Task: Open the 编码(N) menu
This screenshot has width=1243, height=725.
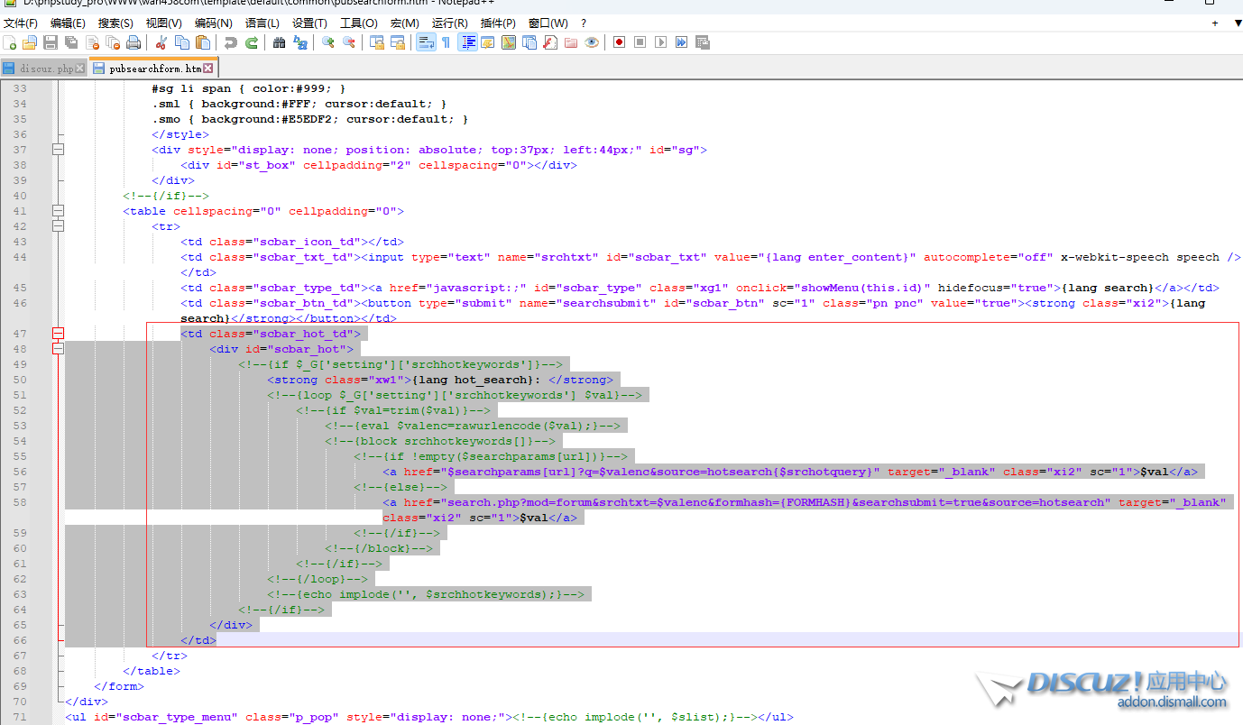Action: 213,23
